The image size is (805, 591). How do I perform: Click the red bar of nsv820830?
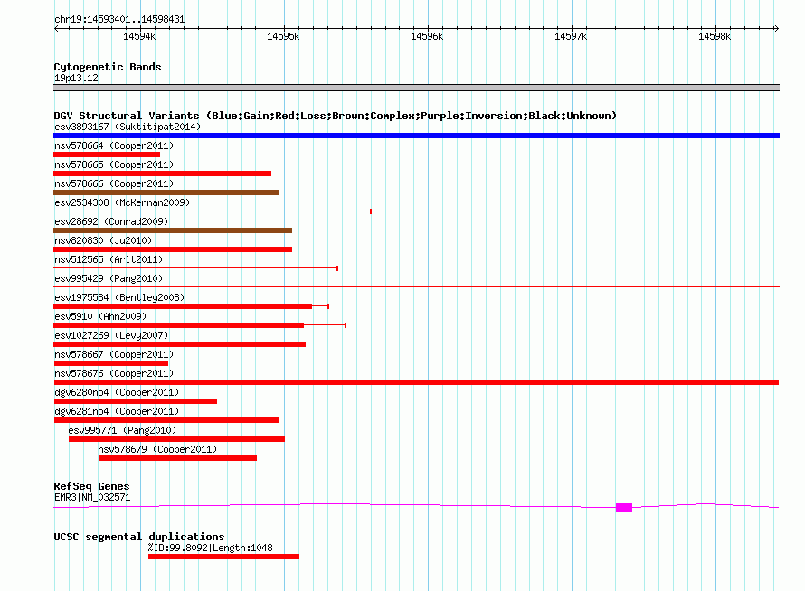(x=173, y=249)
